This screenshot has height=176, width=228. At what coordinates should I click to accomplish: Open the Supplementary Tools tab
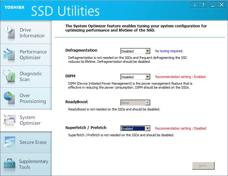coord(26,164)
